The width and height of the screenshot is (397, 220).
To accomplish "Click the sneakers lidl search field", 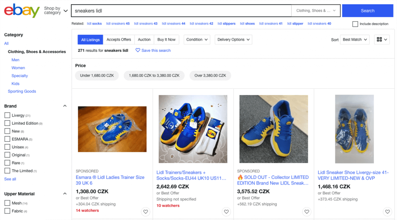I will [180, 11].
